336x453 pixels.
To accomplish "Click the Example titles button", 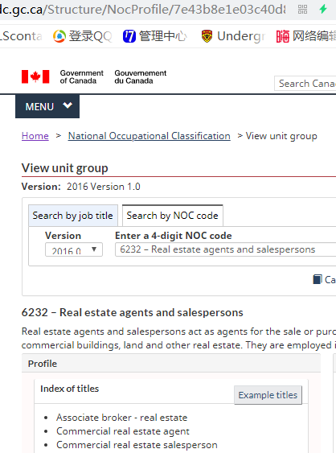I will [x=268, y=395].
